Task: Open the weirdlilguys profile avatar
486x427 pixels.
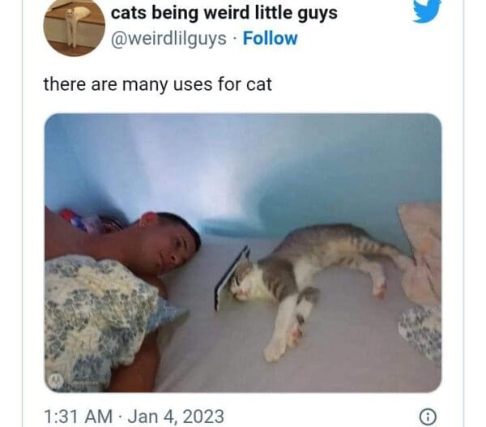Action: (74, 28)
